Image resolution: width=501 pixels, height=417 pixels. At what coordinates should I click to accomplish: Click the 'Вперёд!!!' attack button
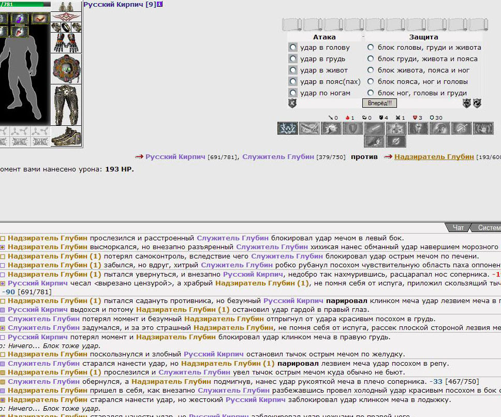(x=379, y=103)
